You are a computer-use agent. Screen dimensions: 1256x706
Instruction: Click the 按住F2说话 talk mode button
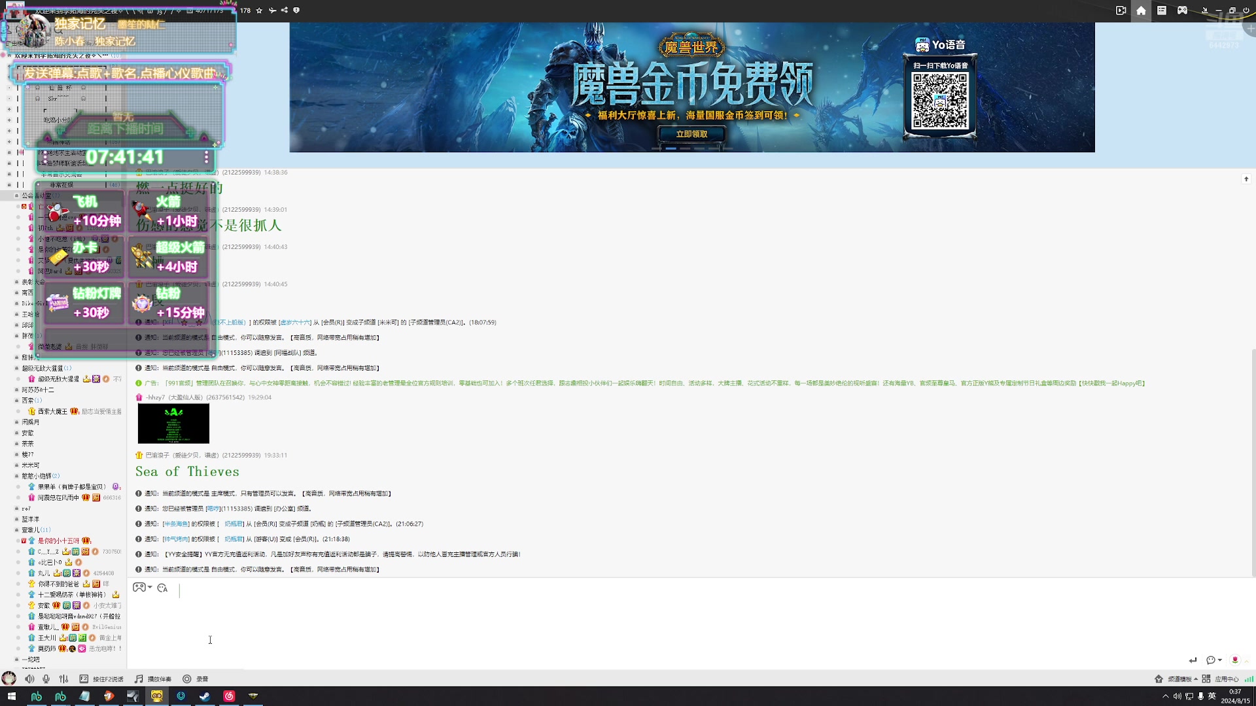[101, 679]
